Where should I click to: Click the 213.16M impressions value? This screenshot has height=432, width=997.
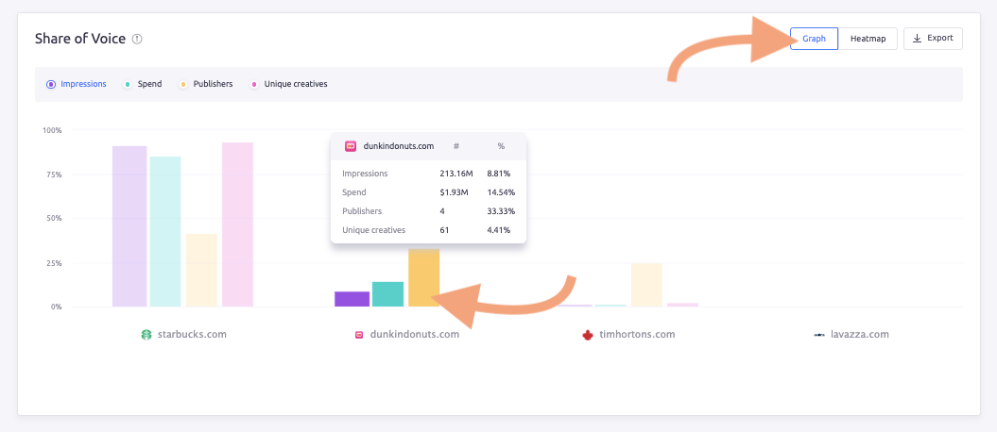(x=456, y=174)
